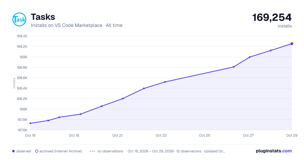Select the data point at 168.8K

(x=234, y=67)
